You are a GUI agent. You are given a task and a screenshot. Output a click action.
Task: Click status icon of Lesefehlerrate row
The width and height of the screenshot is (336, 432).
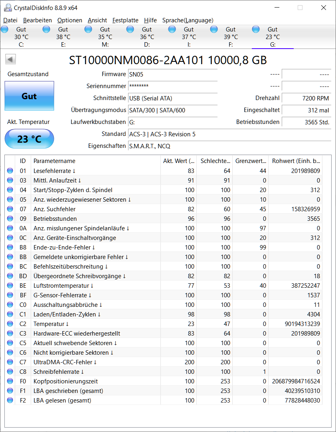10,171
